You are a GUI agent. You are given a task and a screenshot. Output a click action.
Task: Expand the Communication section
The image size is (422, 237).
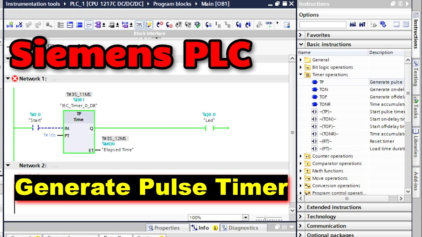click(x=300, y=226)
